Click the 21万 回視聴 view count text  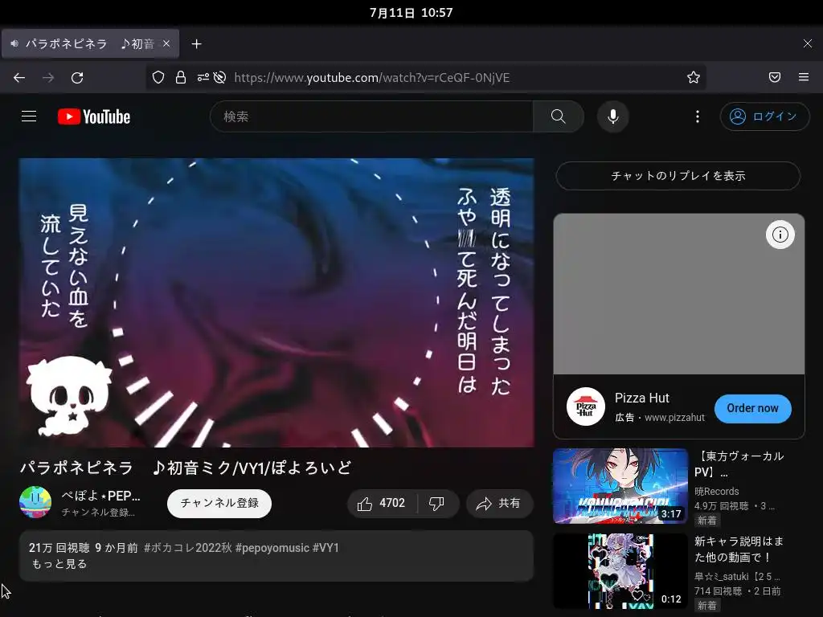click(59, 548)
